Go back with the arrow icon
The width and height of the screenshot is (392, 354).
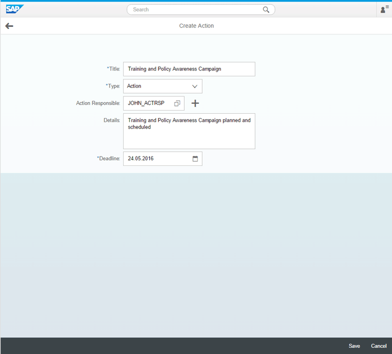tap(9, 26)
